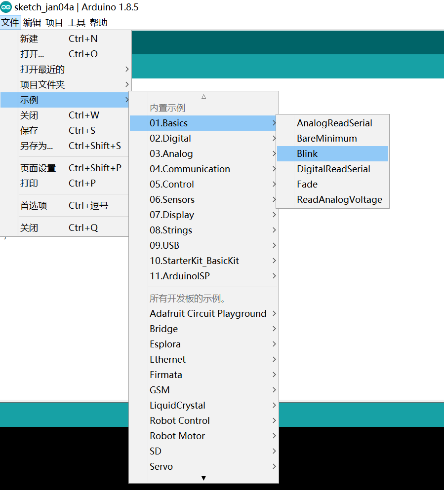The height and width of the screenshot is (490, 444).
Task: Click the scroll-up triangle in examples menu
Action: (x=204, y=97)
